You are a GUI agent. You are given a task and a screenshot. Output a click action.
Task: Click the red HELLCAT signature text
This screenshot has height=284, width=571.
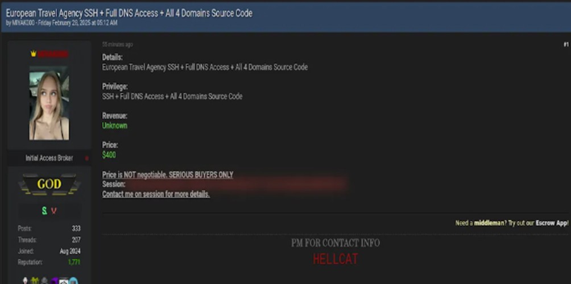pyautogui.click(x=336, y=259)
